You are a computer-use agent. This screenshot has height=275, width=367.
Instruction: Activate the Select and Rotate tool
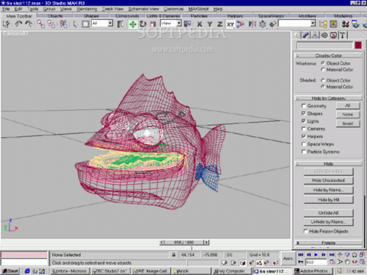[x=143, y=24]
